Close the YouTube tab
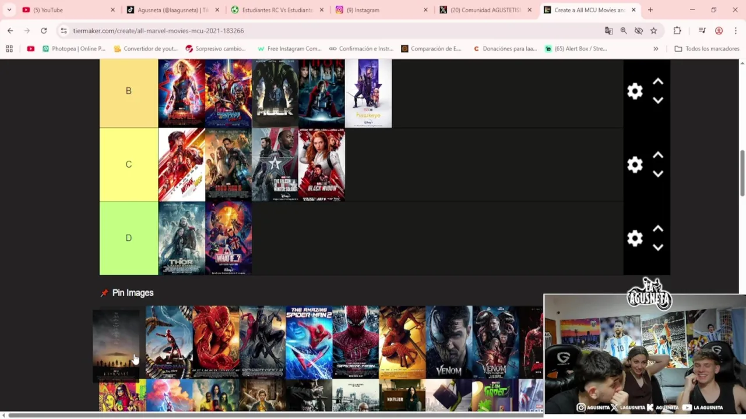 pyautogui.click(x=112, y=10)
